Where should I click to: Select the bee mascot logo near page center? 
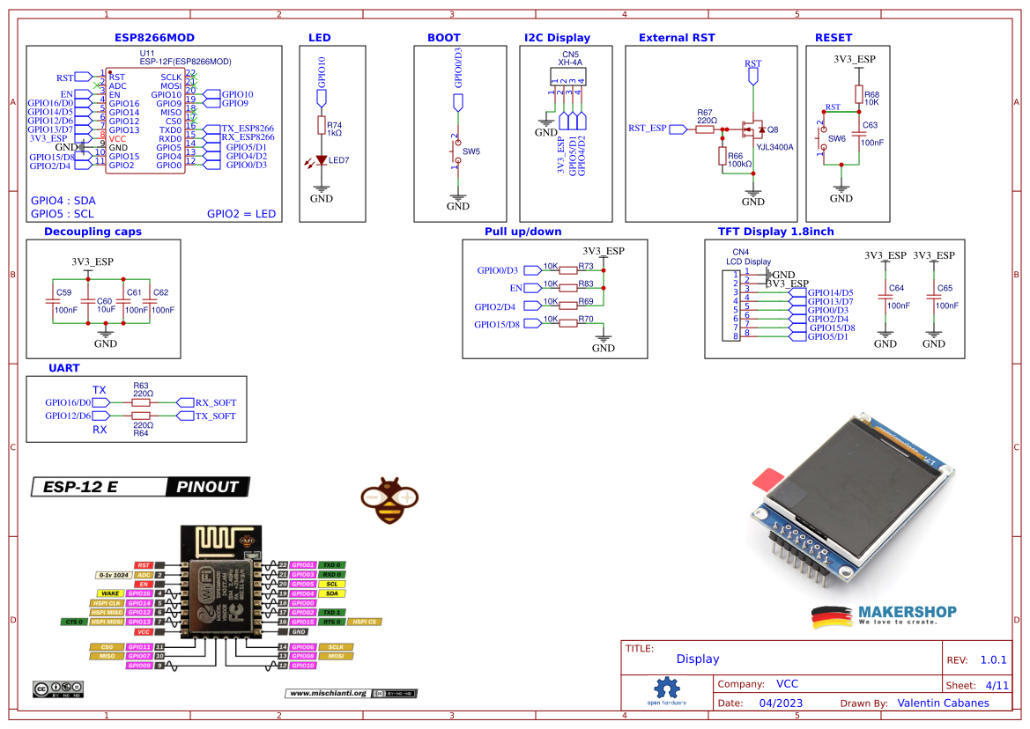point(388,498)
